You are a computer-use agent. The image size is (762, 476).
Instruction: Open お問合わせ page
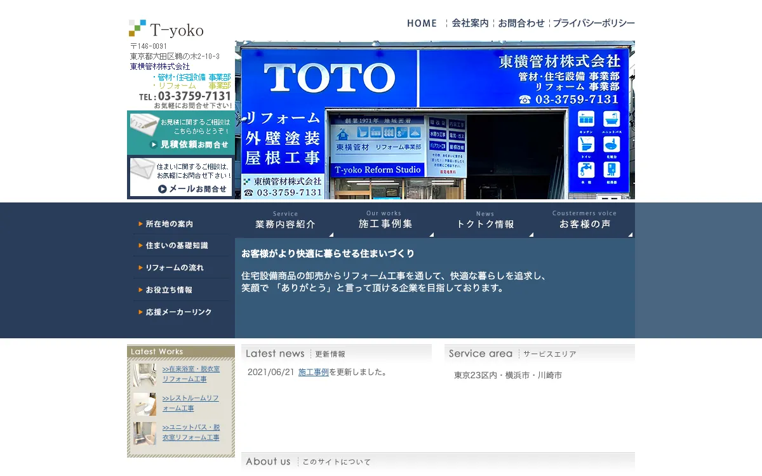[x=521, y=23]
